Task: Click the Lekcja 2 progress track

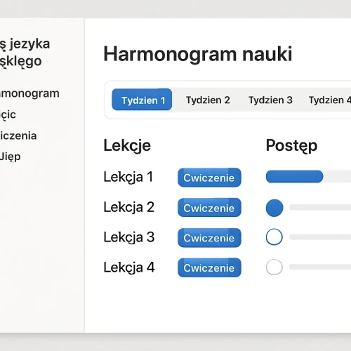Action: point(320,207)
